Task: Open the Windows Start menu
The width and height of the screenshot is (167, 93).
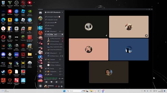Action: point(64,91)
